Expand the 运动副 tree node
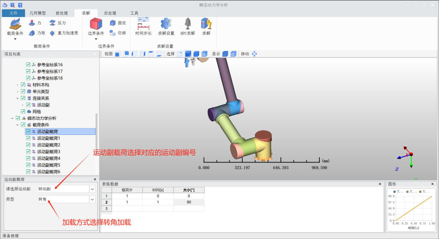Screen dimensions: 439x239 pyautogui.click(x=23, y=105)
